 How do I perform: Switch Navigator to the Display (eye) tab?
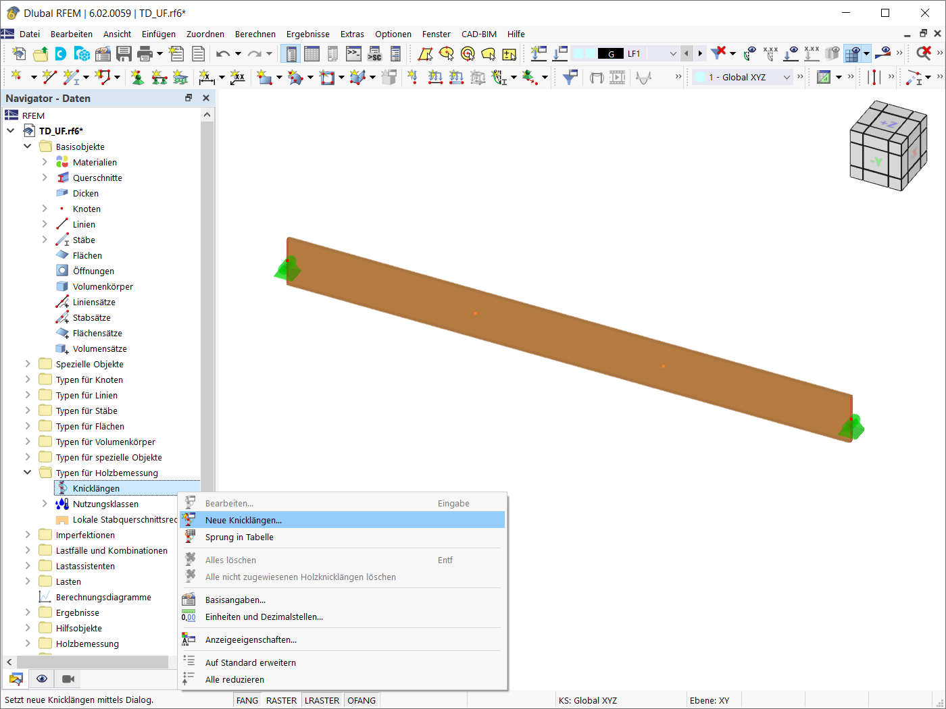coord(42,679)
